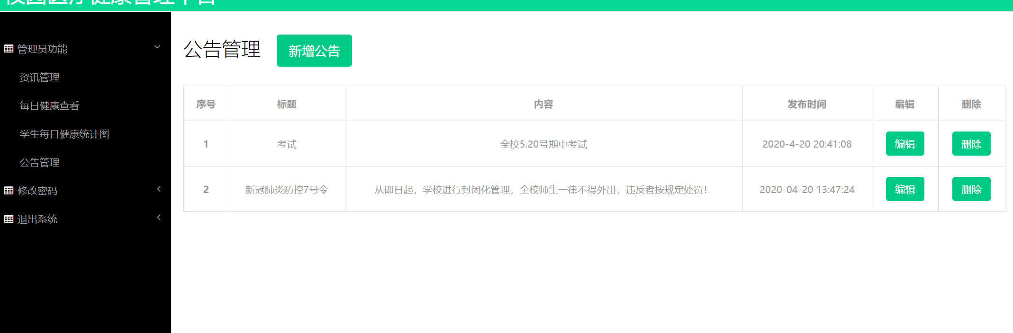Collapse the 管理员功能 chevron arrow
This screenshot has height=333, width=1013.
(x=157, y=47)
